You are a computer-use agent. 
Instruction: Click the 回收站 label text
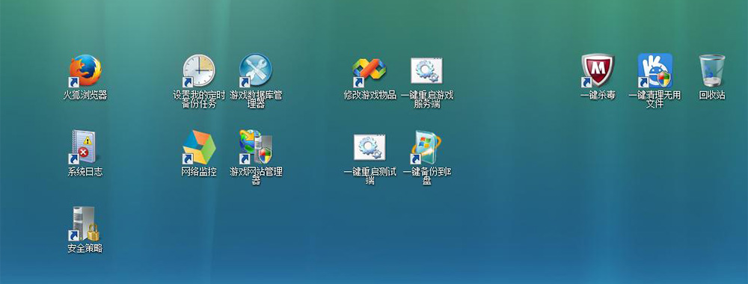(712, 95)
